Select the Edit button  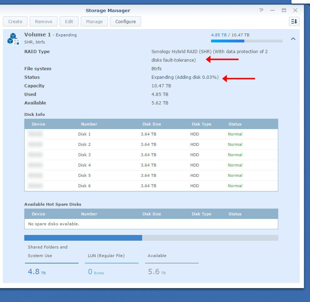click(x=69, y=21)
